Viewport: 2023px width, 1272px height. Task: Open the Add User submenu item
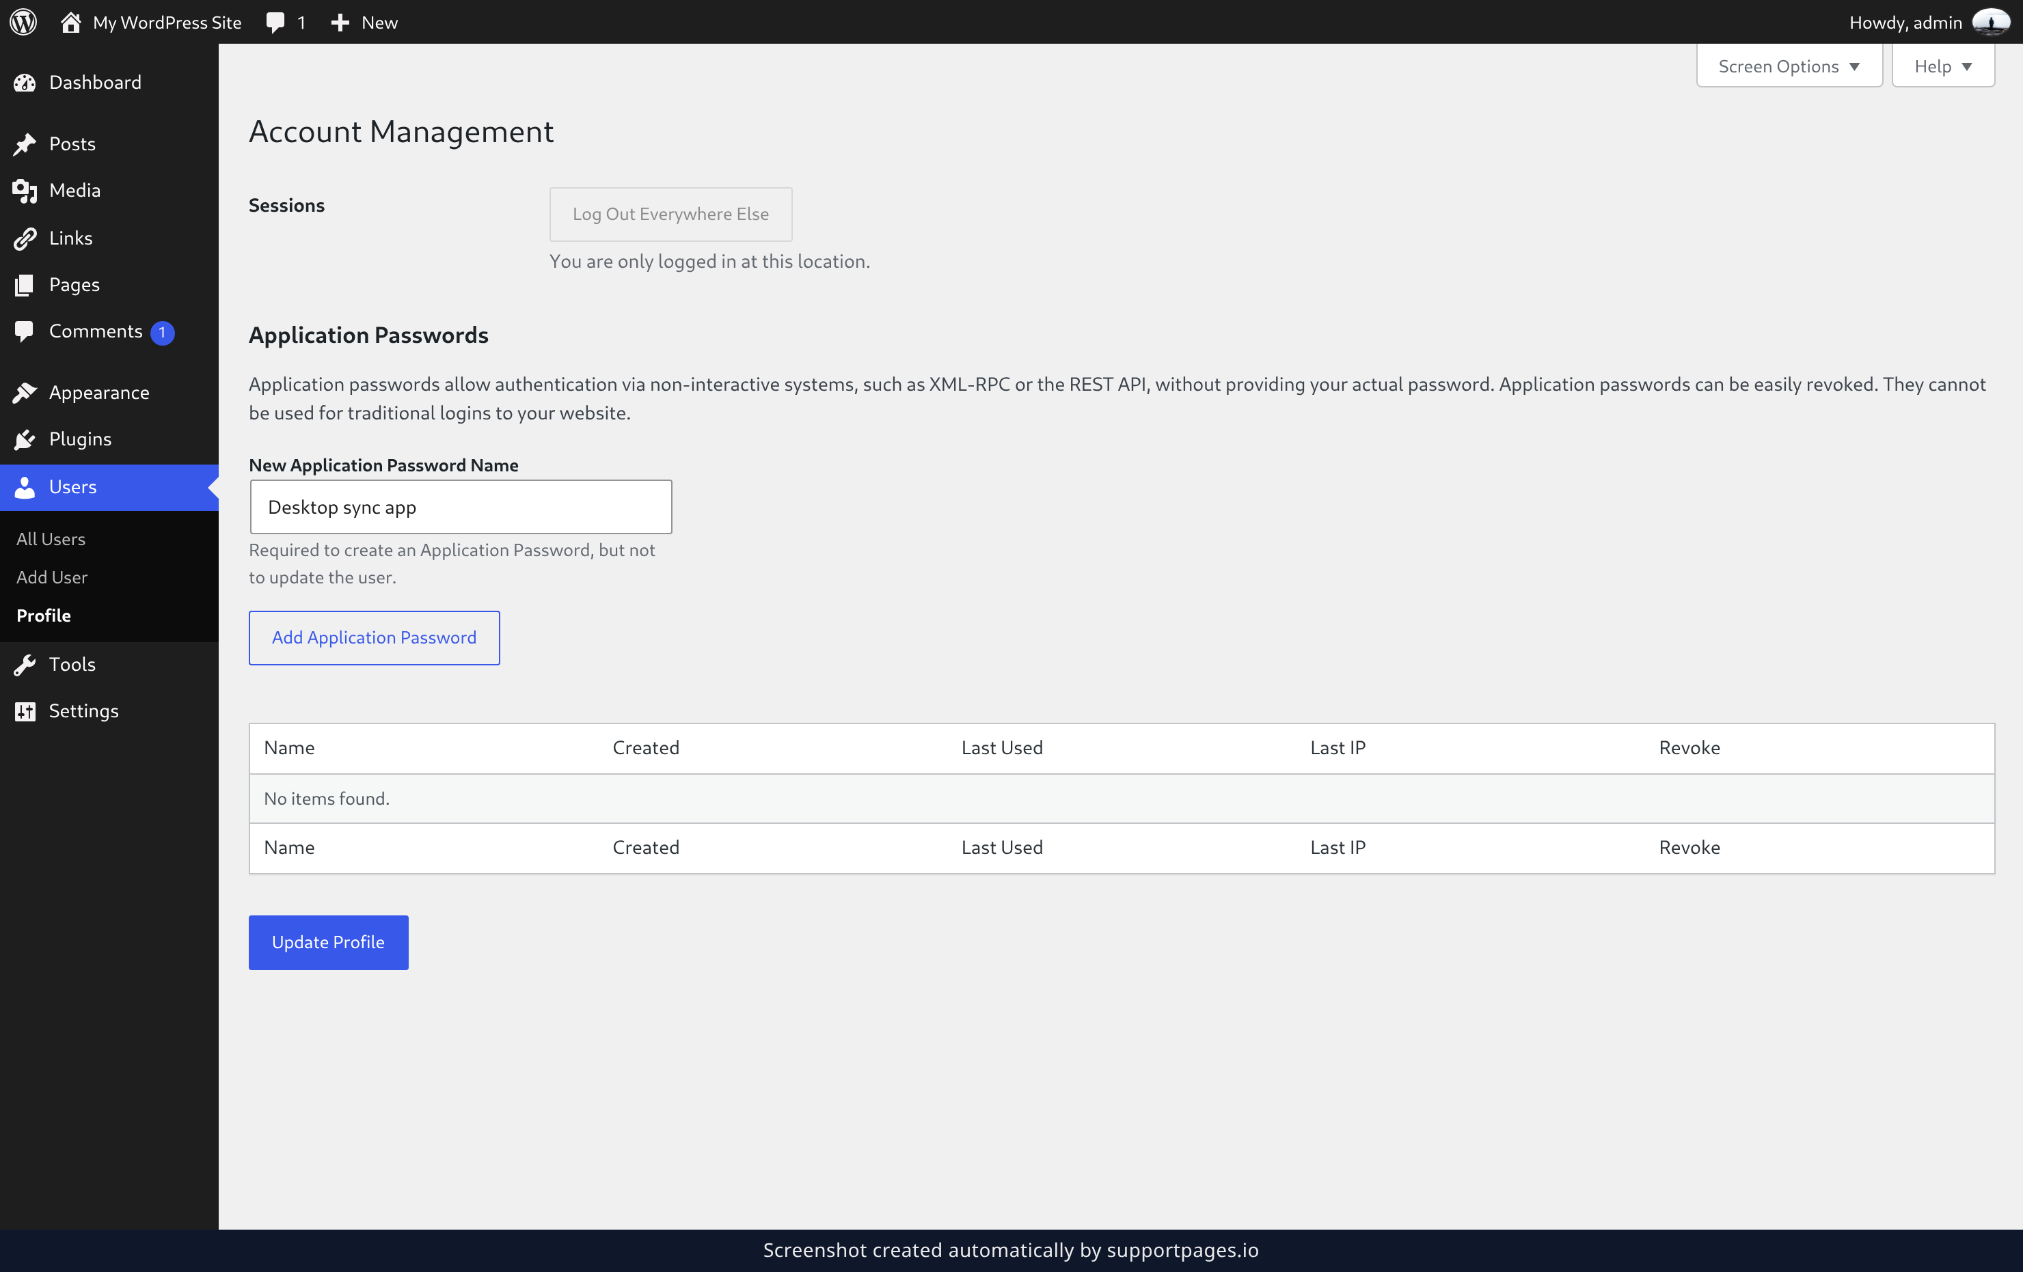[x=52, y=577]
